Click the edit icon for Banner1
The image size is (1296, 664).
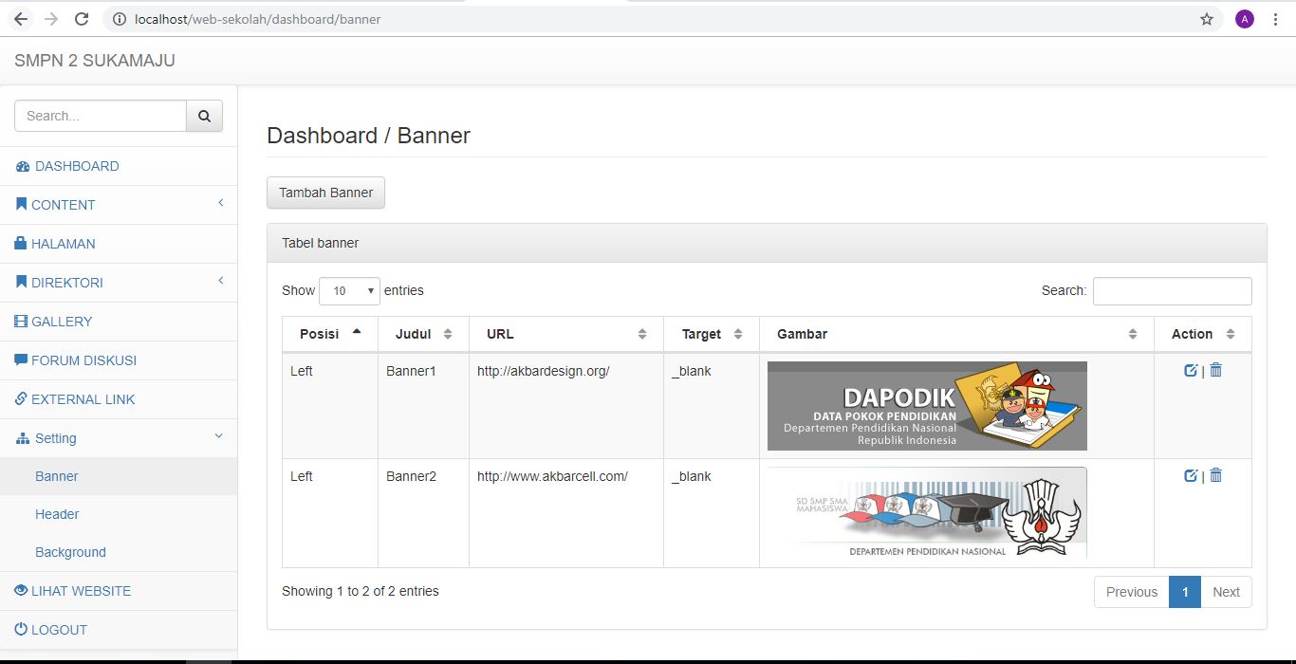(x=1190, y=371)
